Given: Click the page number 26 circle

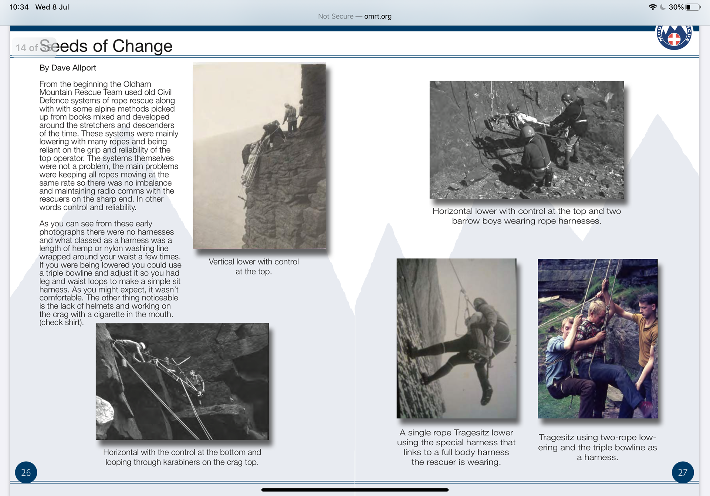Looking at the screenshot, I should coord(26,472).
